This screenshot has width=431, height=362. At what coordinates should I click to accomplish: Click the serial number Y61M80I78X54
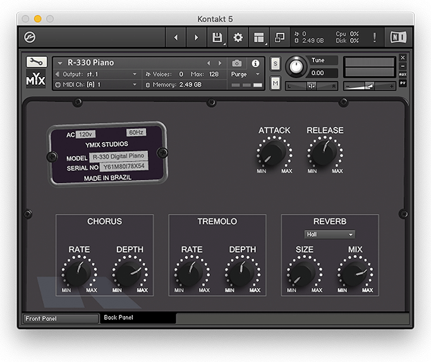coord(124,167)
